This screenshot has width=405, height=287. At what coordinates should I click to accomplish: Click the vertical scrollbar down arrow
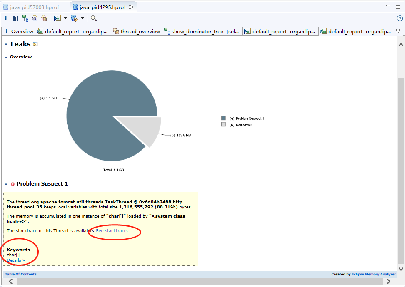tap(401, 269)
